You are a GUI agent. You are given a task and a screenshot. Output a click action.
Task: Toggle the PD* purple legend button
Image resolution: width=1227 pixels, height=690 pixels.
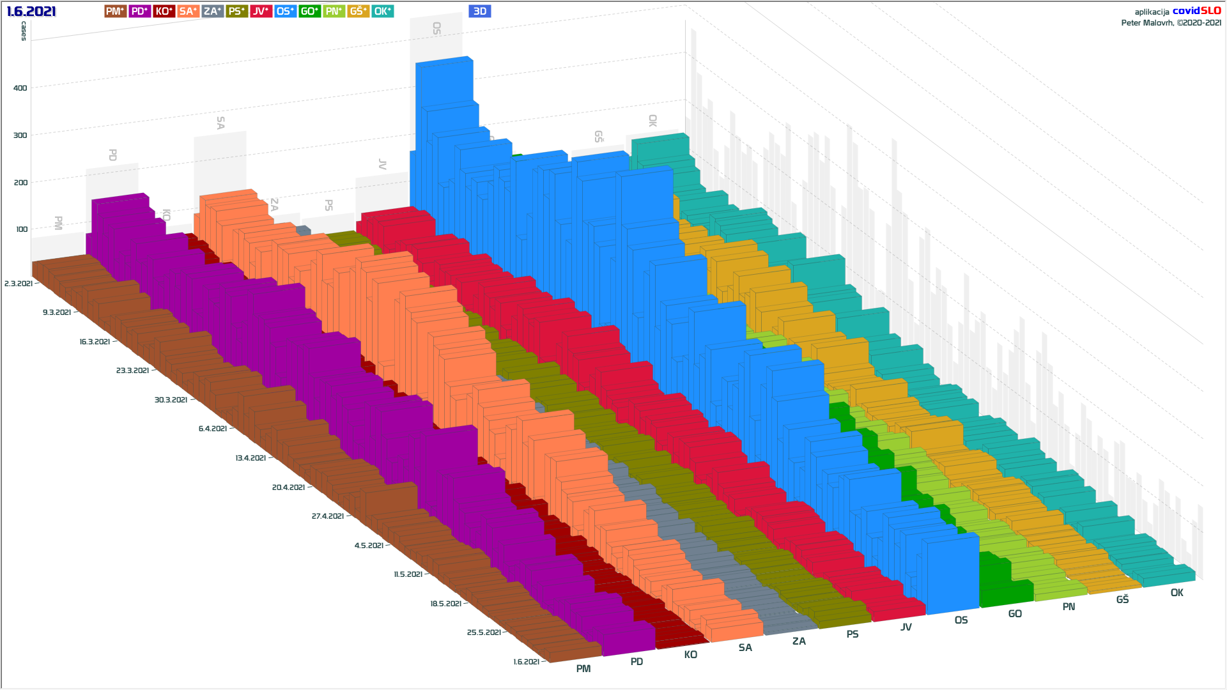point(139,11)
